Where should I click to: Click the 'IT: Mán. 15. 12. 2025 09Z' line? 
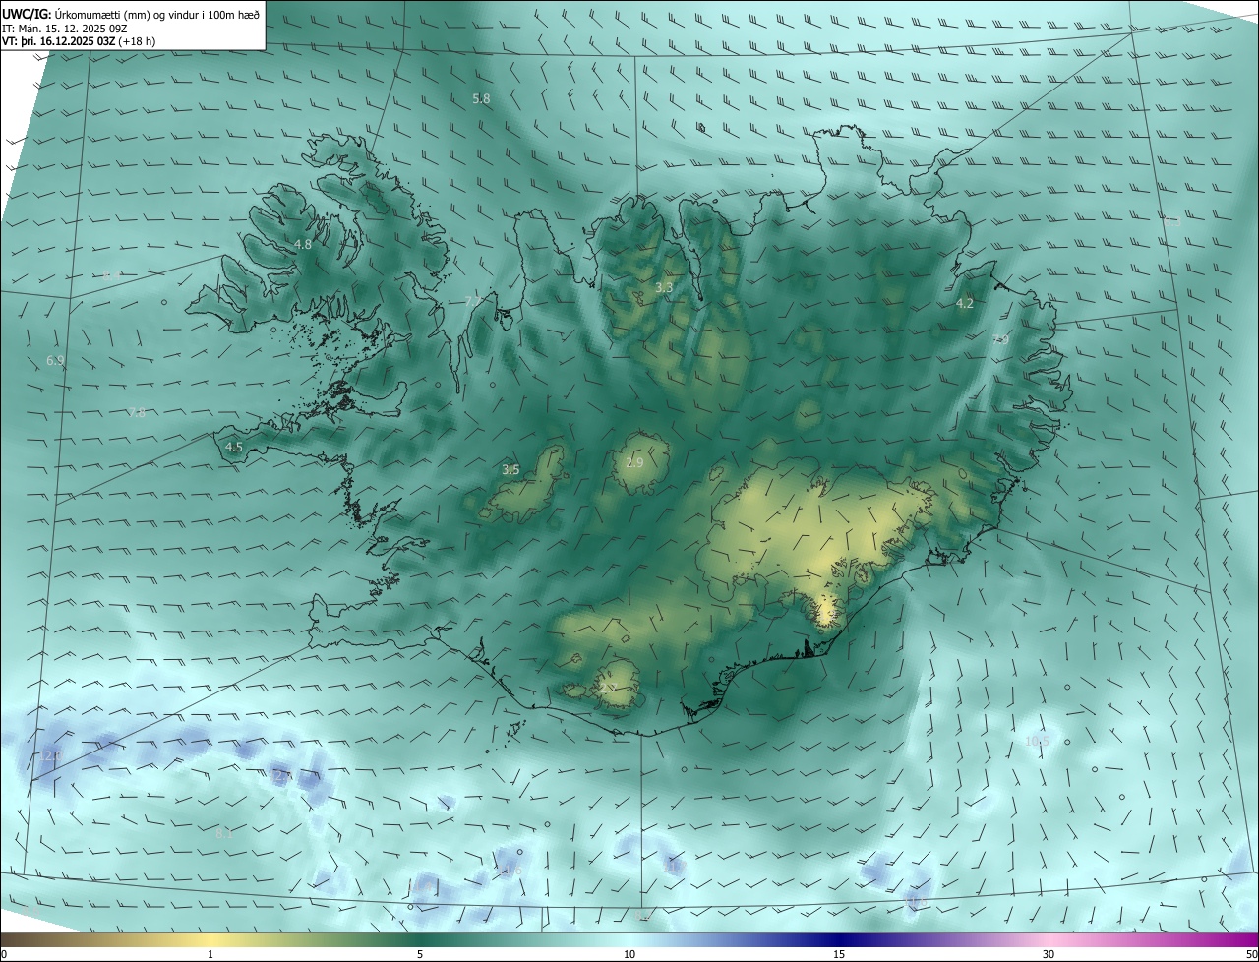(67, 28)
